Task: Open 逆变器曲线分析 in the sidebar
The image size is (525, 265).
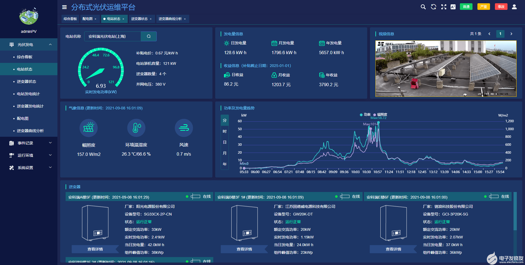Action: pyautogui.click(x=29, y=131)
